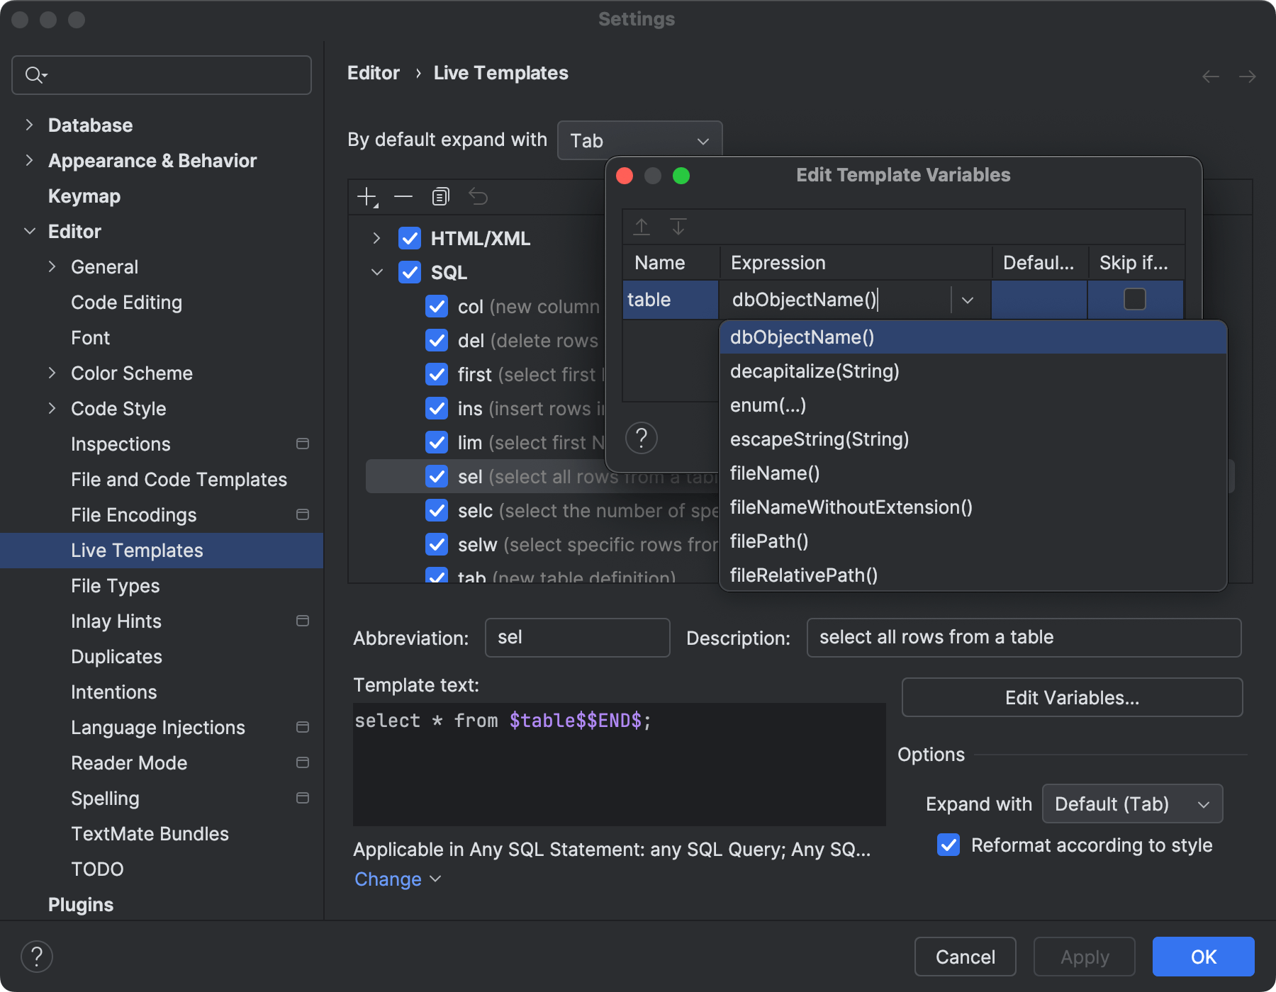Uncheck the SQL template group
Image resolution: width=1276 pixels, height=992 pixels.
coord(410,272)
